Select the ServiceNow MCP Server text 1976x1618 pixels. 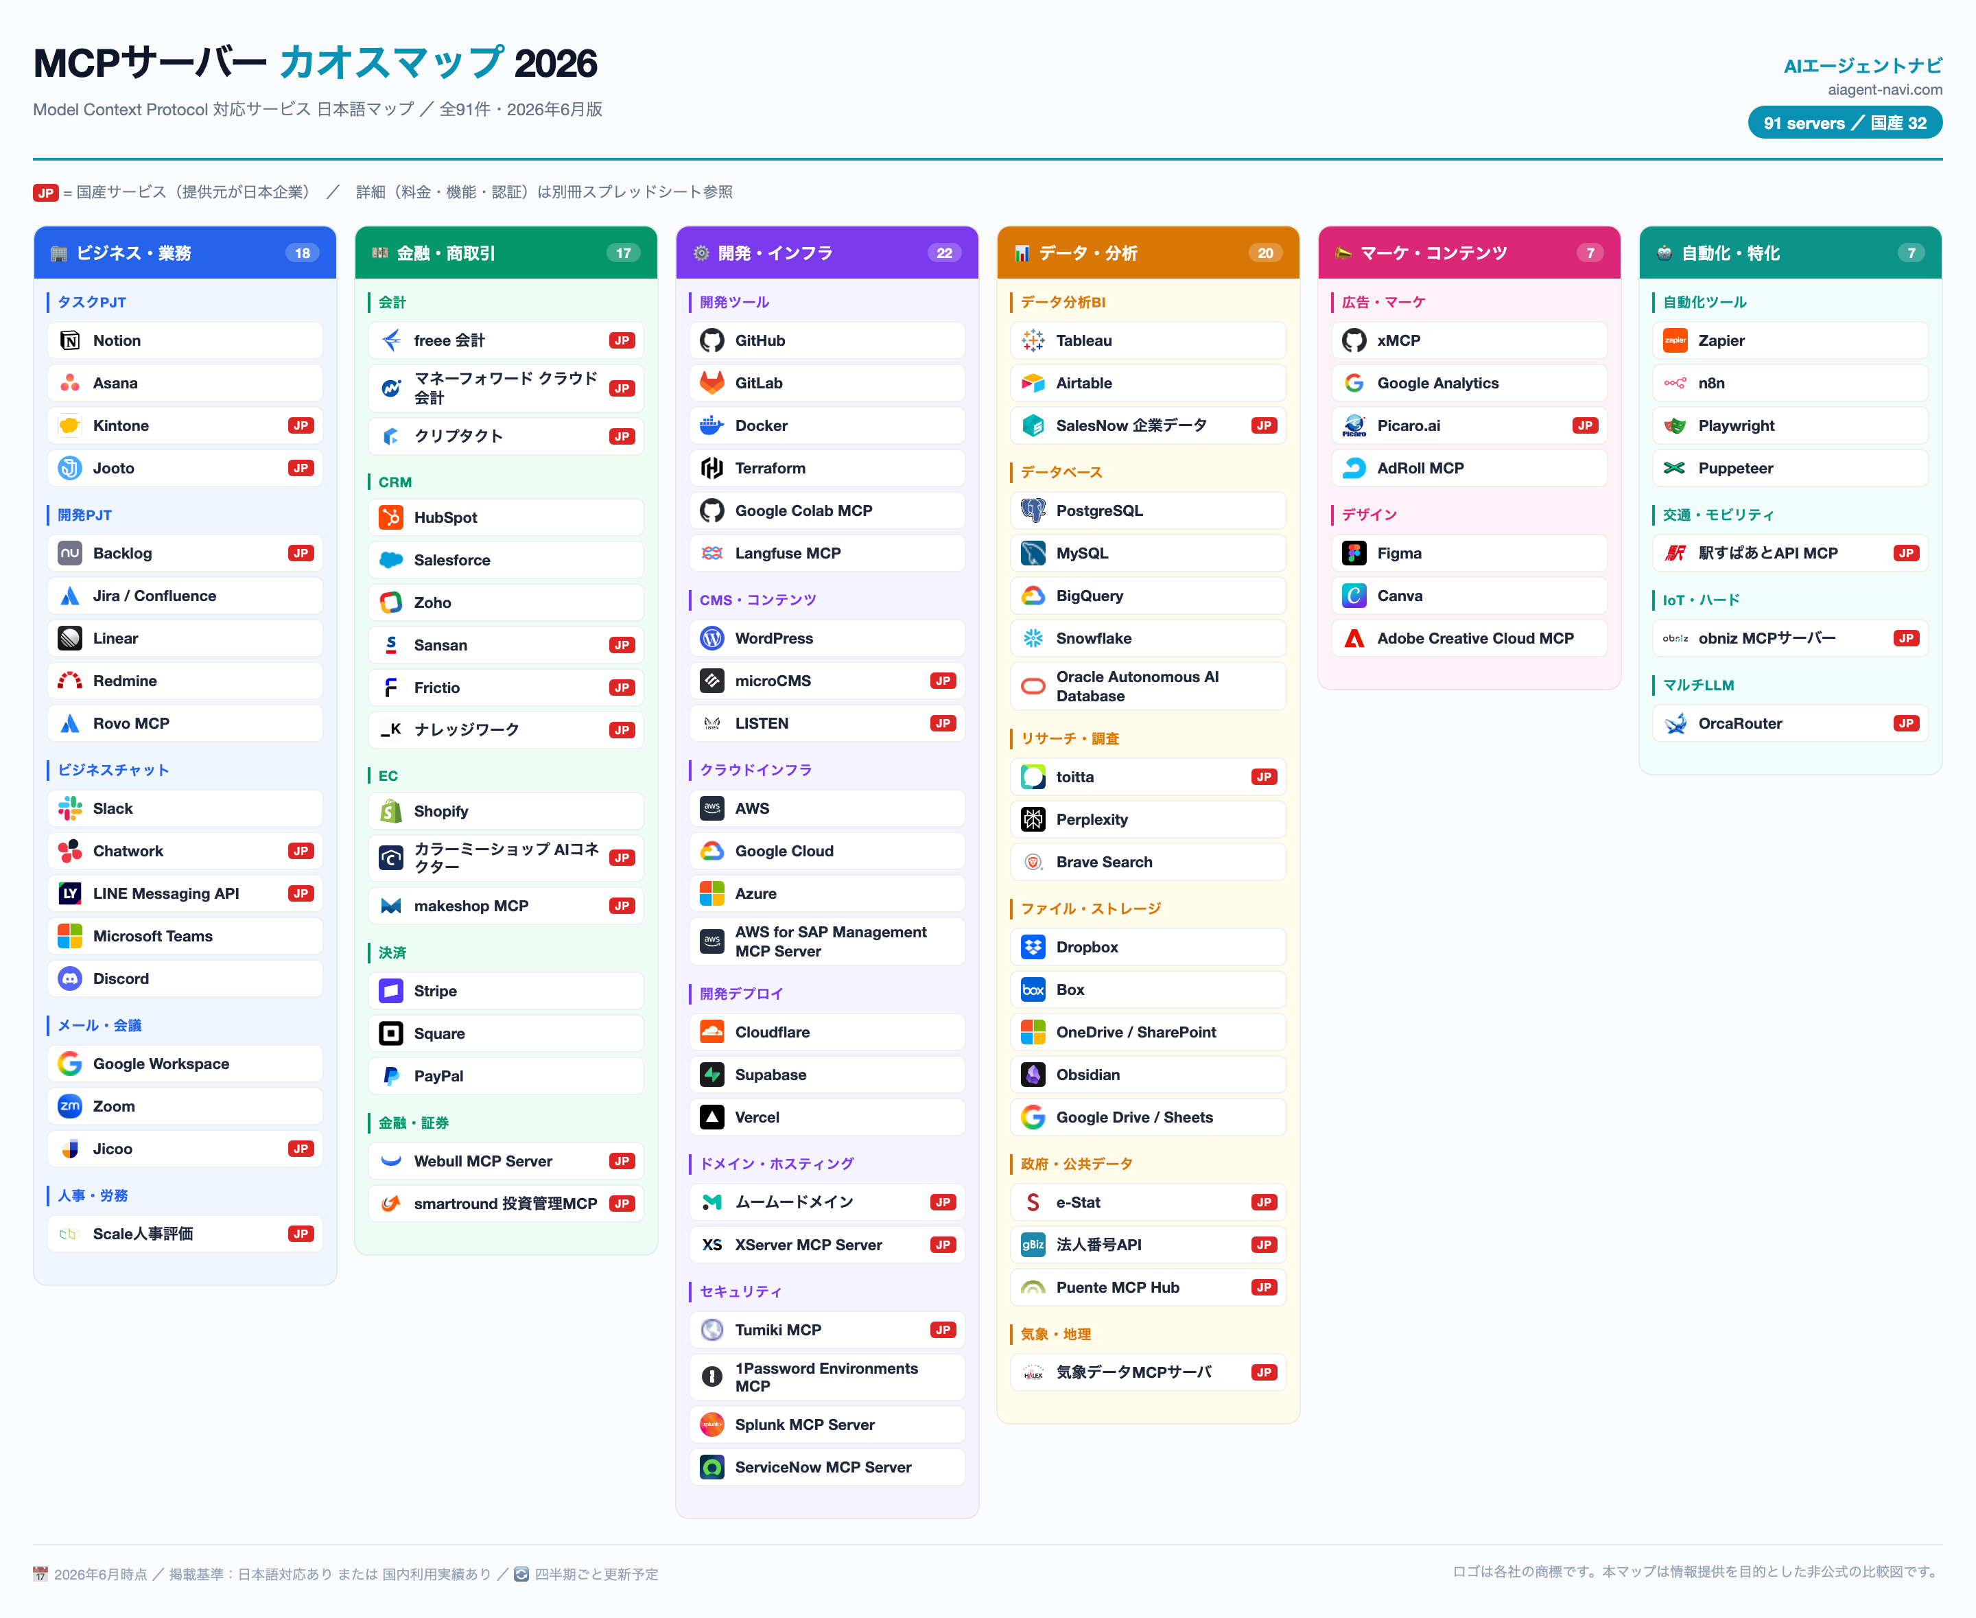pos(823,1468)
